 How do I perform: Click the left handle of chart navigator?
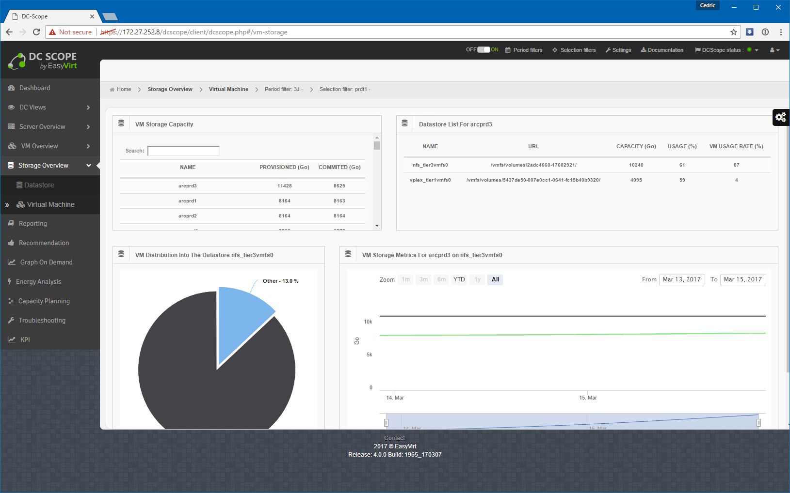coord(386,423)
